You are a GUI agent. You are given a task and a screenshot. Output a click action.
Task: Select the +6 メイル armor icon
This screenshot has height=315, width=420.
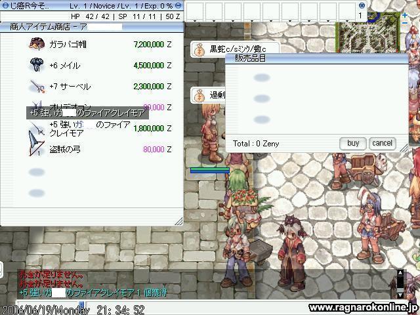click(37, 65)
